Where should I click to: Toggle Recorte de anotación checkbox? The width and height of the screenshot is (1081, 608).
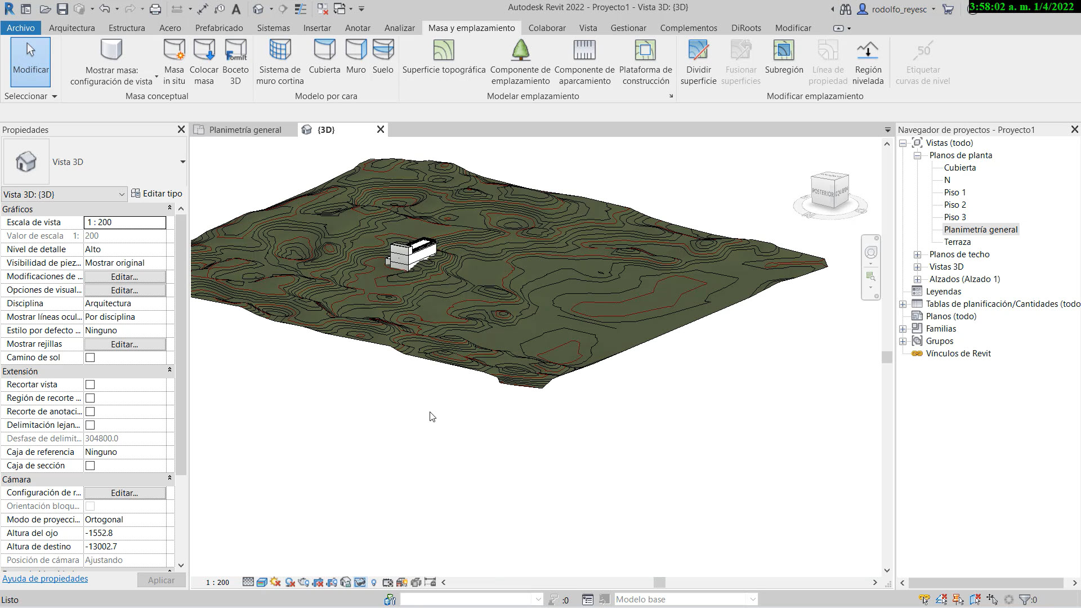[90, 412]
